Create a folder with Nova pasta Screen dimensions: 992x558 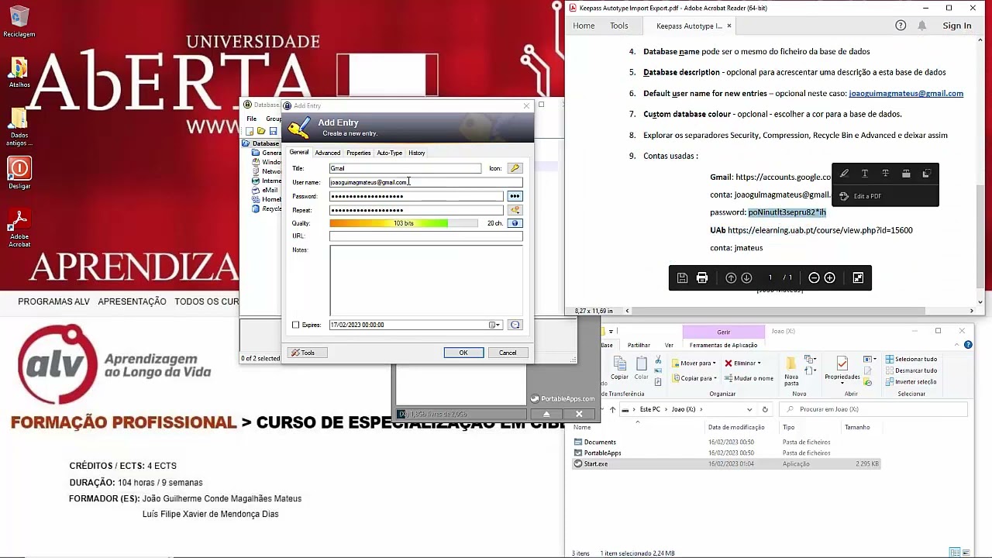click(x=791, y=372)
